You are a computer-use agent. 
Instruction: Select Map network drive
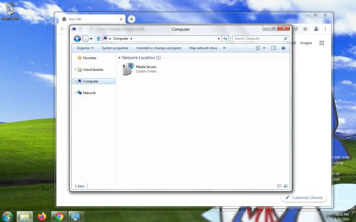click(203, 48)
